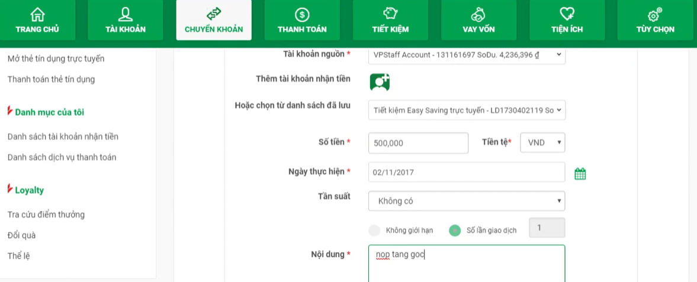
Task: Switch to the Tiết Kiệm tab
Action: click(390, 20)
